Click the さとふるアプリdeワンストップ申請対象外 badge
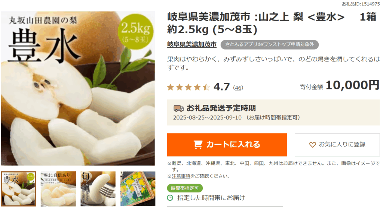The height and width of the screenshot is (207, 383). (270, 44)
